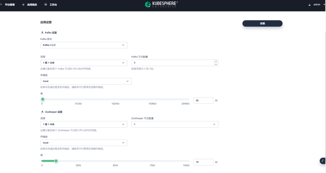Click the Kafka 版本 label

(46, 39)
